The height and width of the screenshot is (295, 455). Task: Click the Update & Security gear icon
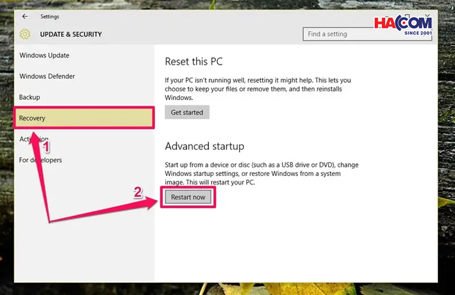pos(25,34)
